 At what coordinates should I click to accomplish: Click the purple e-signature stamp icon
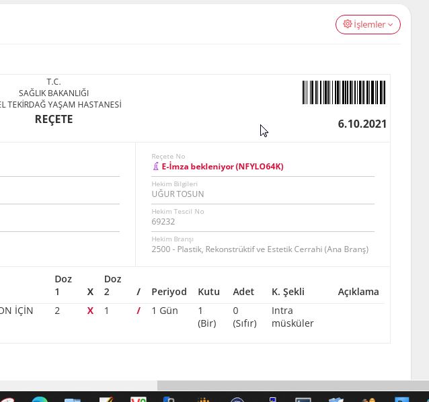point(156,167)
